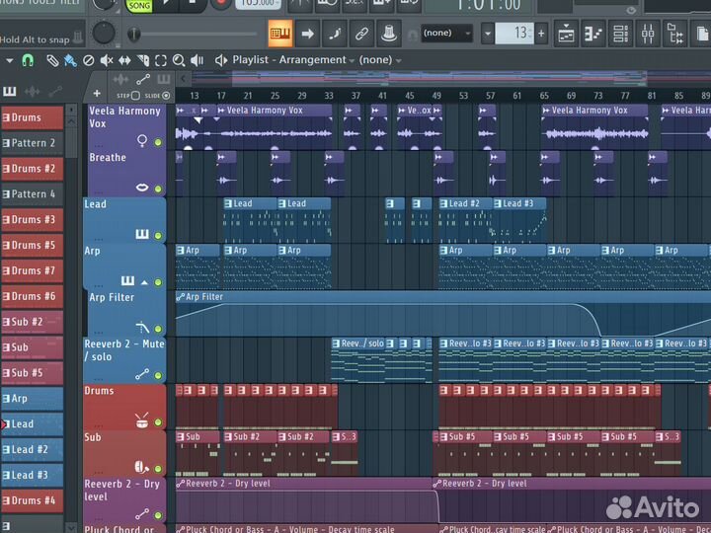Screen dimensions: 711x533
Task: Mute the Veela Harmony Vox track
Action: (x=158, y=142)
